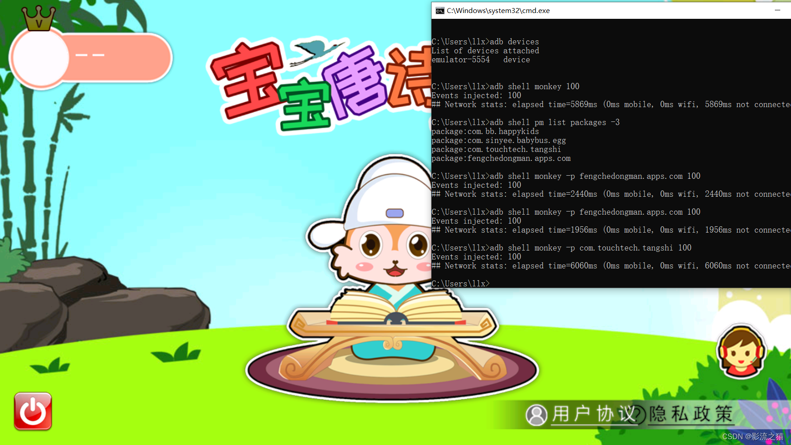Screen dimensions: 791x445
Task: Click the profile icon beside 用户协议
Action: tap(536, 415)
